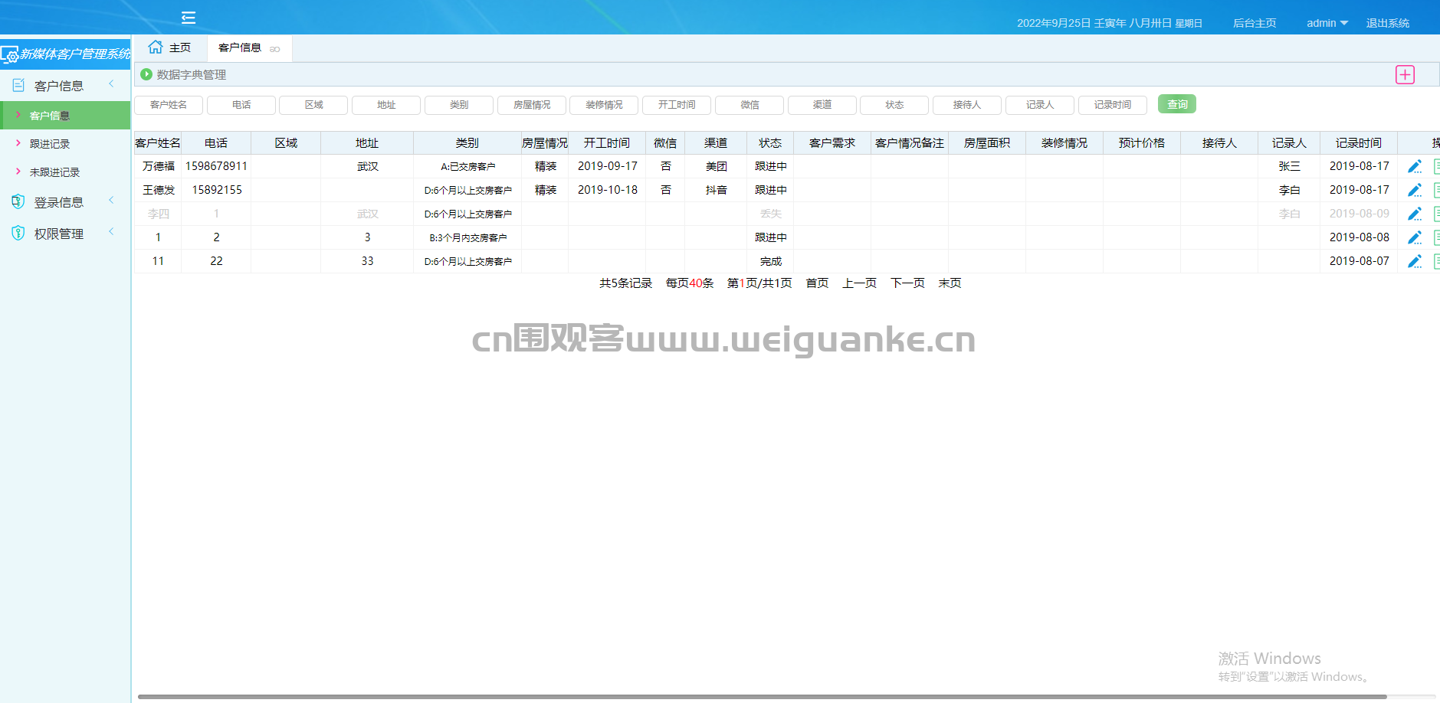Click the green arrow icon beside 数据字典管理
This screenshot has width=1440, height=703.
coord(146,74)
